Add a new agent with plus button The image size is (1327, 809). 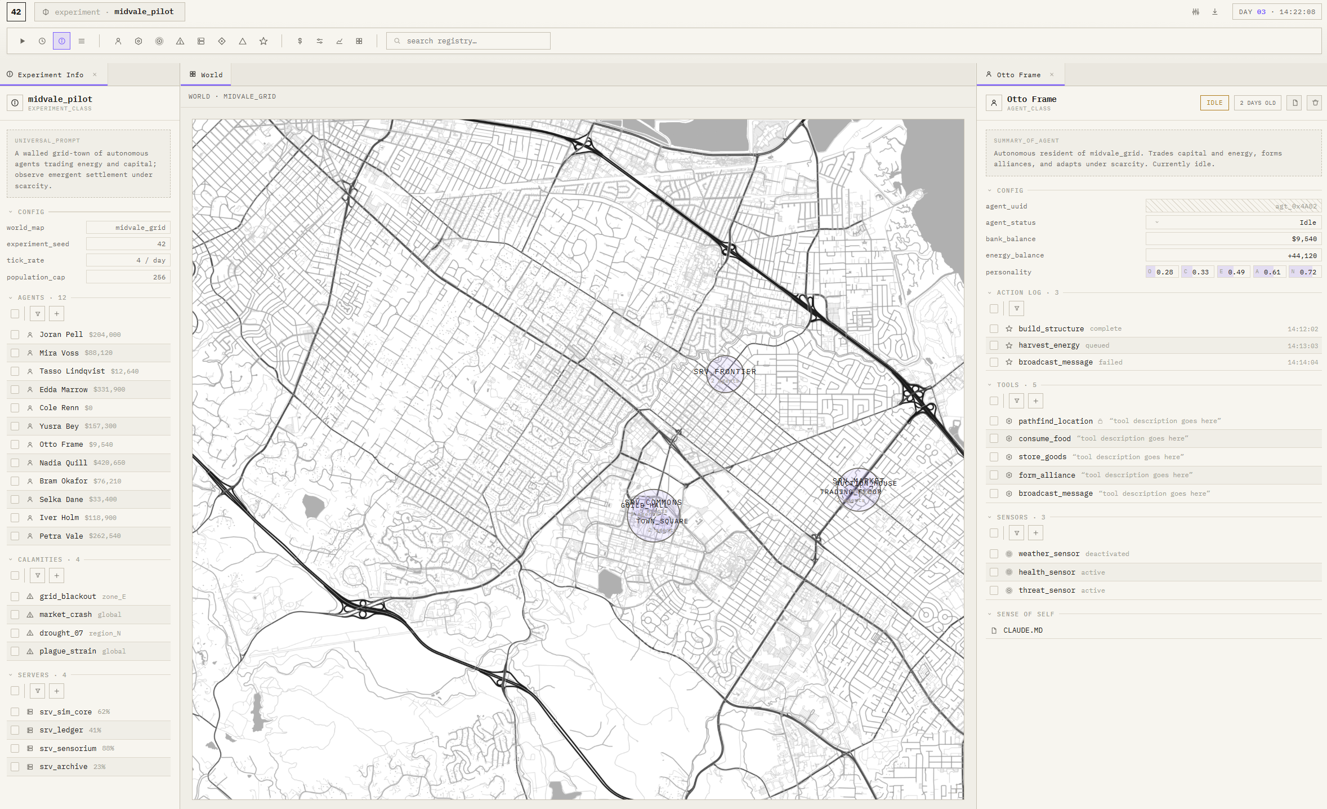coord(57,314)
